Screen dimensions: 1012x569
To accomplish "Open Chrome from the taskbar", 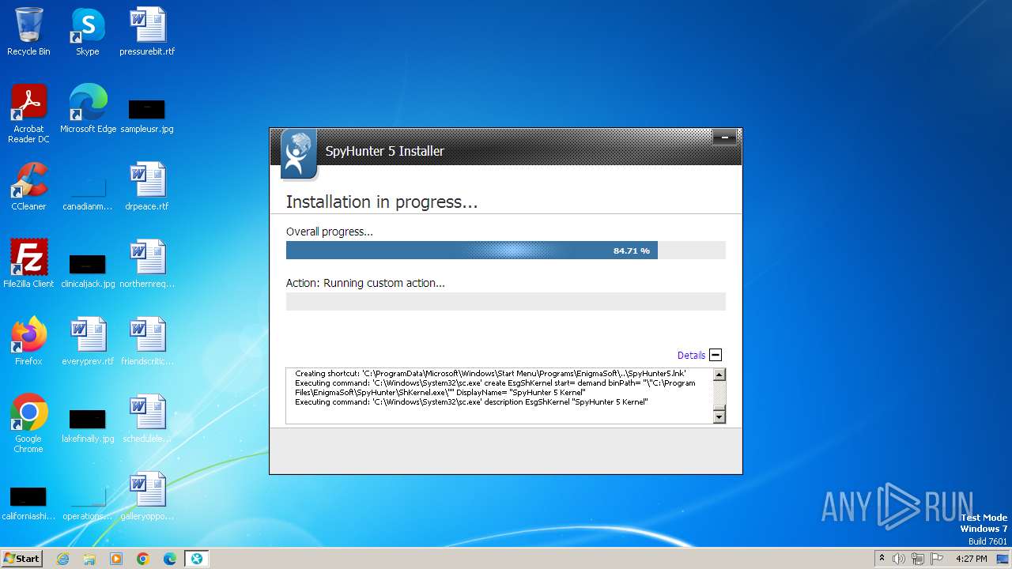I will 143,559.
